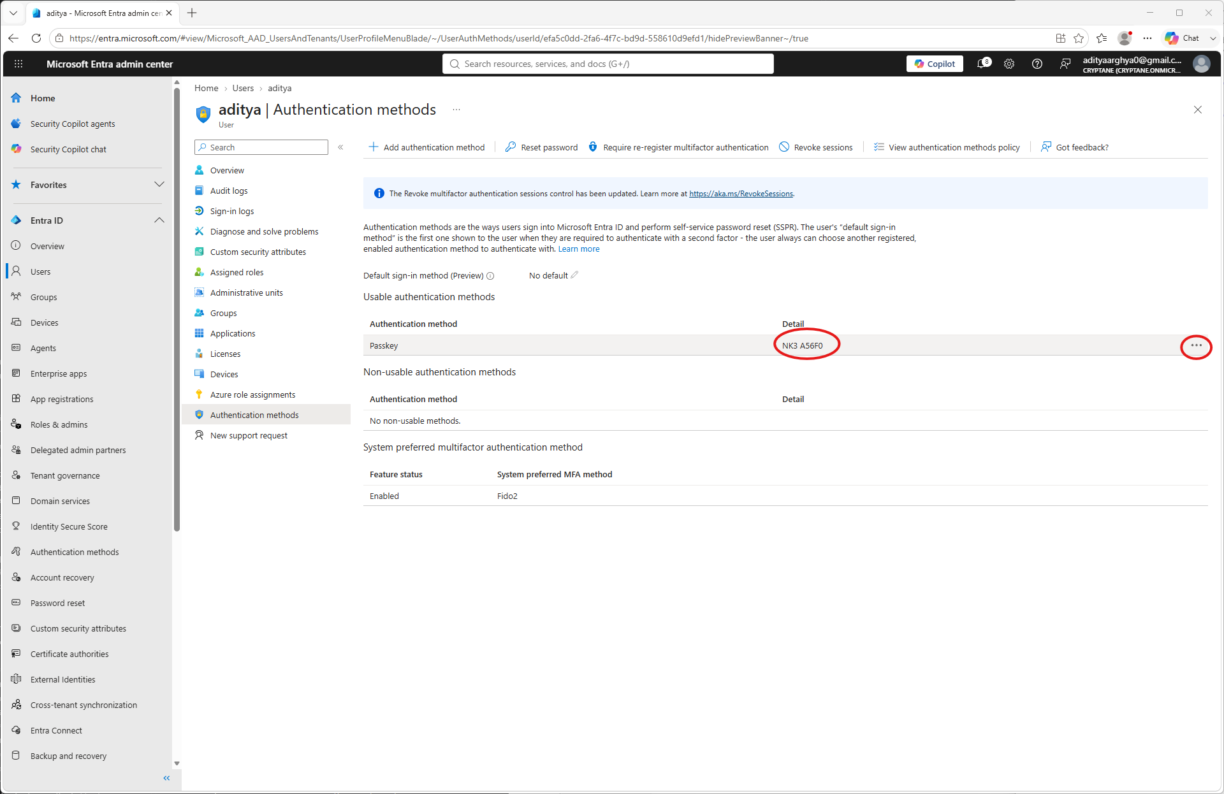Click the browser back arrow
This screenshot has height=794, width=1224.
click(13, 38)
